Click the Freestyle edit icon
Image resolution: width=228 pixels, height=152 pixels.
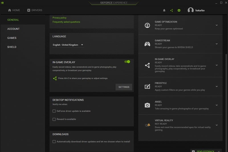click(x=147, y=86)
